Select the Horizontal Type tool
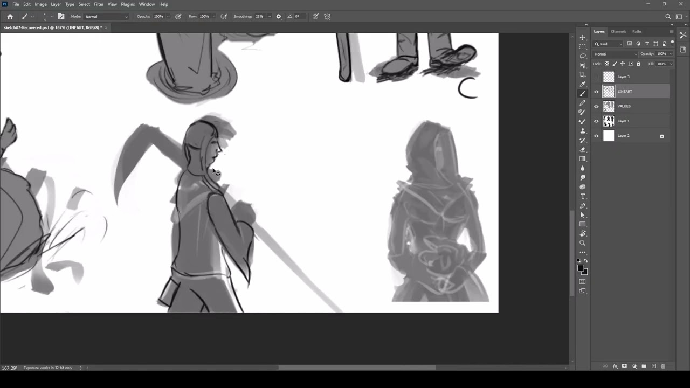Image resolution: width=690 pixels, height=388 pixels. (582, 196)
